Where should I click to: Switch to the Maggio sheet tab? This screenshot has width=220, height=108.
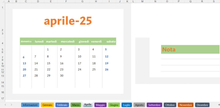pyautogui.click(x=101, y=105)
